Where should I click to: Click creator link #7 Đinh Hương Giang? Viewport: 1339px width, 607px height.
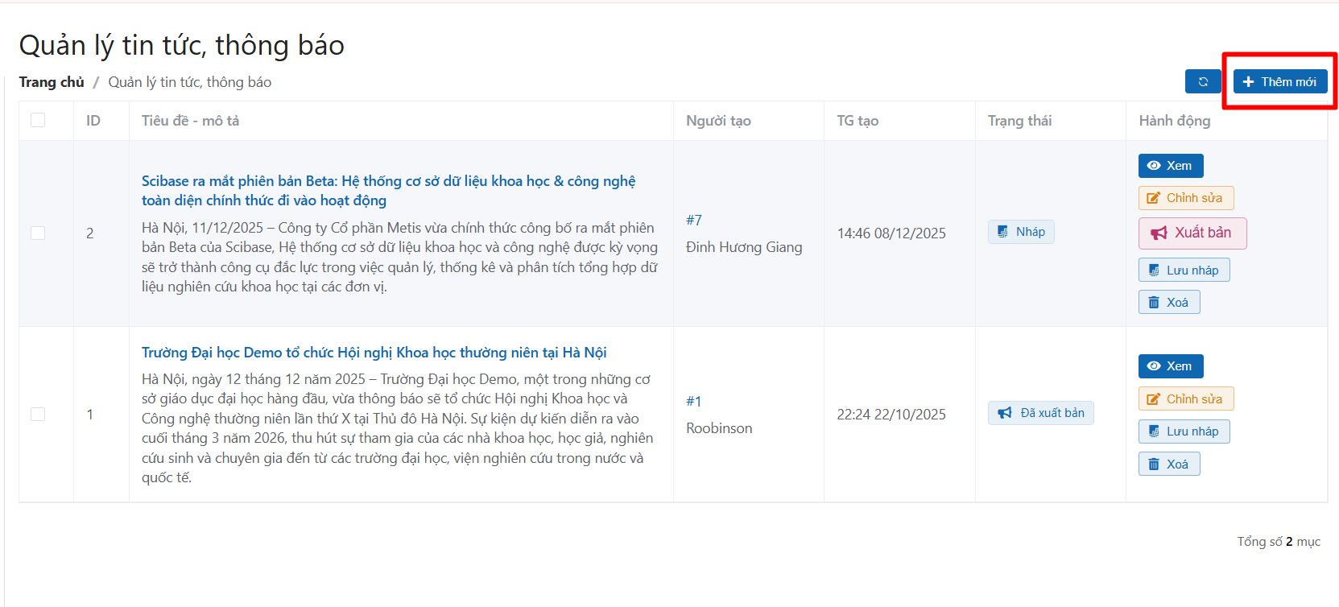pyautogui.click(x=693, y=221)
